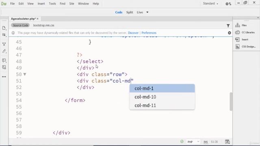The width and height of the screenshot is (260, 146).
Task: Collapse code fold at line 50
Action: [25, 74]
